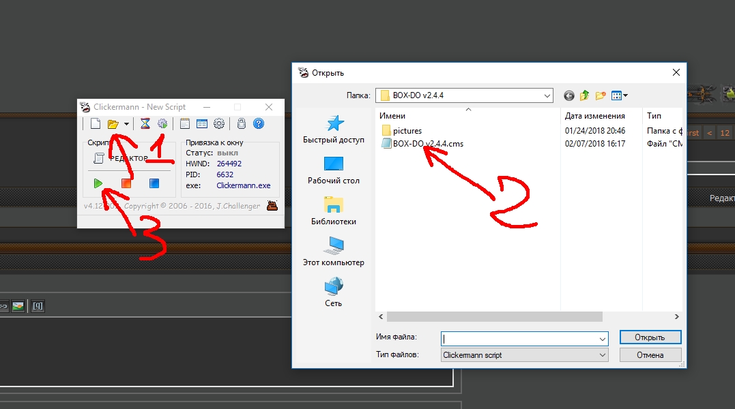Image resolution: width=735 pixels, height=409 pixels.
Task: Go to Рабочий стол in sidebar
Action: pos(334,170)
